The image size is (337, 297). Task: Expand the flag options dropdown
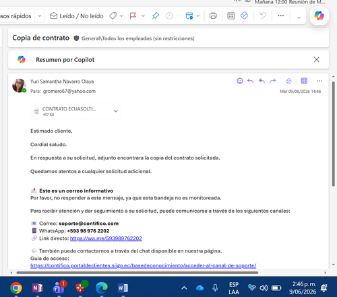[x=143, y=16]
